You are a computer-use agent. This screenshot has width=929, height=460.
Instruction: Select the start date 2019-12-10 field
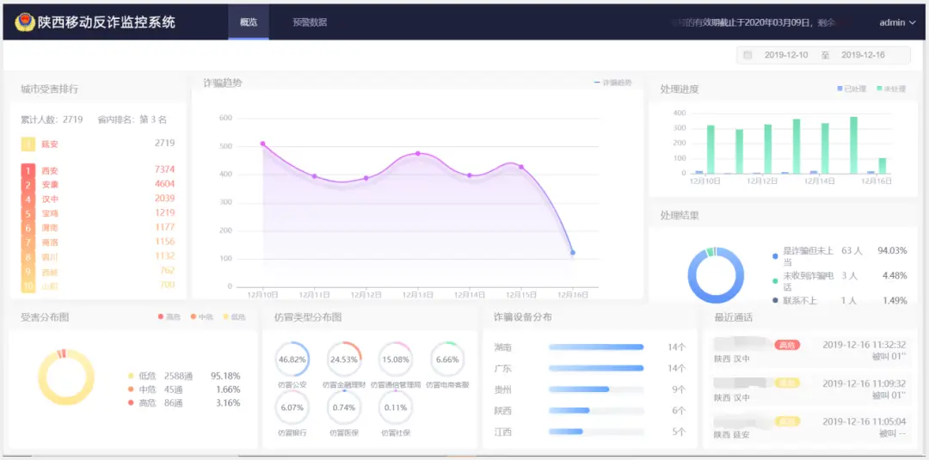[786, 55]
